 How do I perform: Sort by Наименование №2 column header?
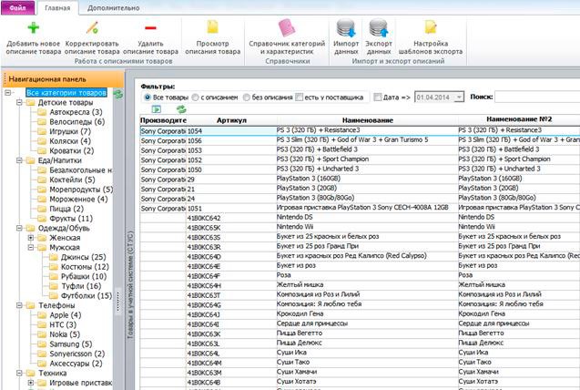click(x=519, y=119)
